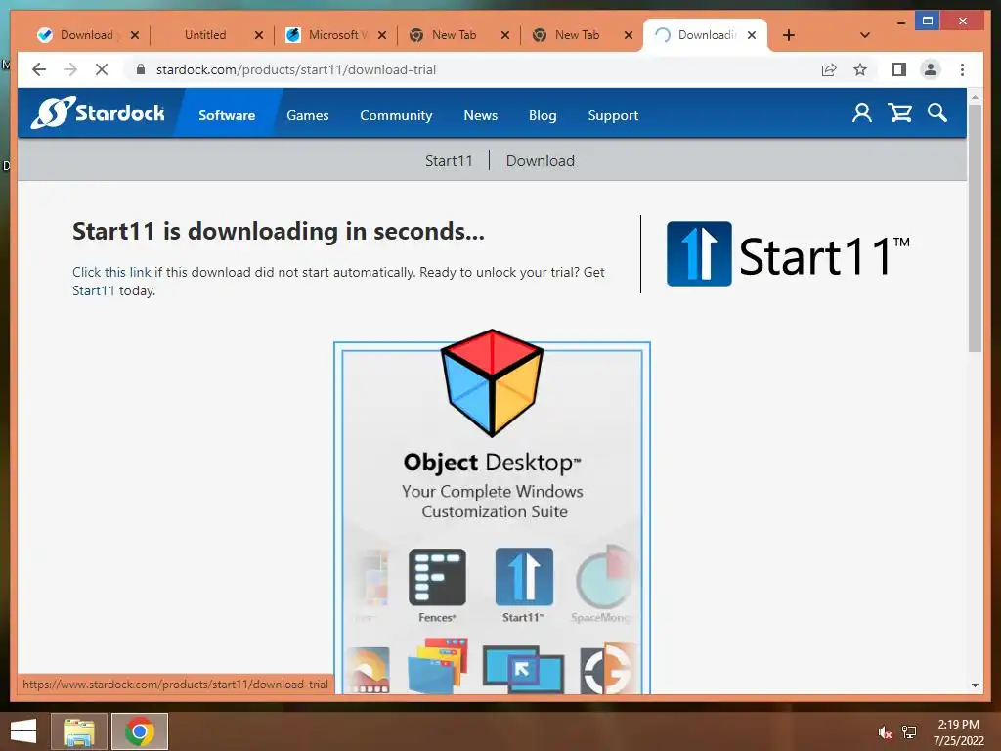Screen dimensions: 1001x751
Task: Close the Microsoft tab
Action: [382, 35]
